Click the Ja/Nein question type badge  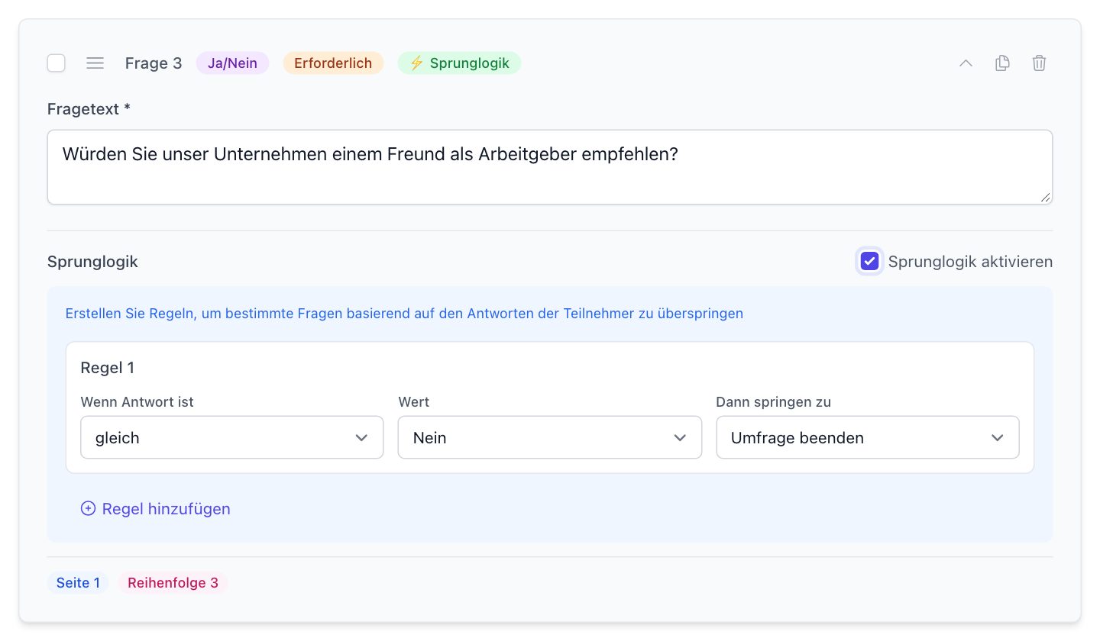232,63
